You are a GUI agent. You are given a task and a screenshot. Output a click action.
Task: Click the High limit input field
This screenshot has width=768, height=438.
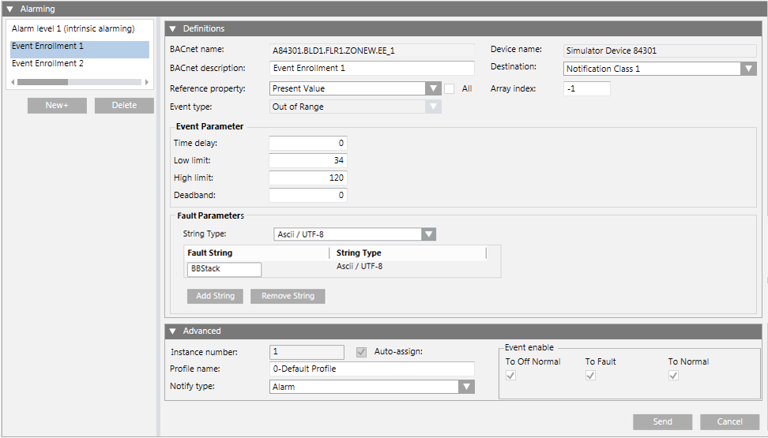[x=308, y=178]
